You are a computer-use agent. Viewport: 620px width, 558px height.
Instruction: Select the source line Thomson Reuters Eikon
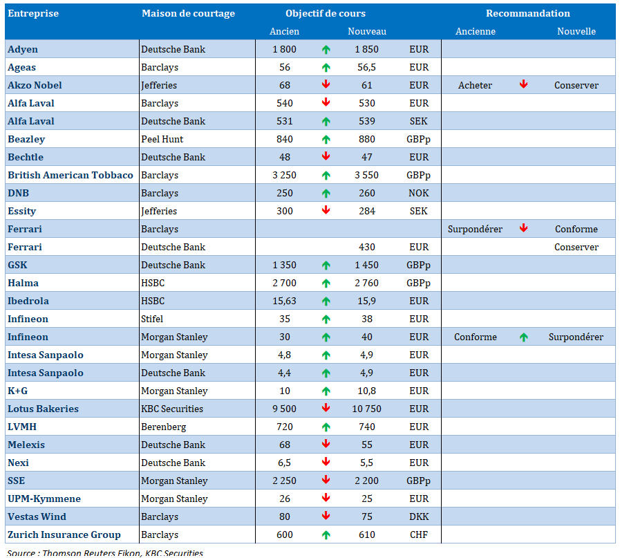pos(105,552)
